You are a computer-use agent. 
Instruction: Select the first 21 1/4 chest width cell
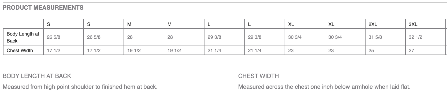(x=224, y=50)
